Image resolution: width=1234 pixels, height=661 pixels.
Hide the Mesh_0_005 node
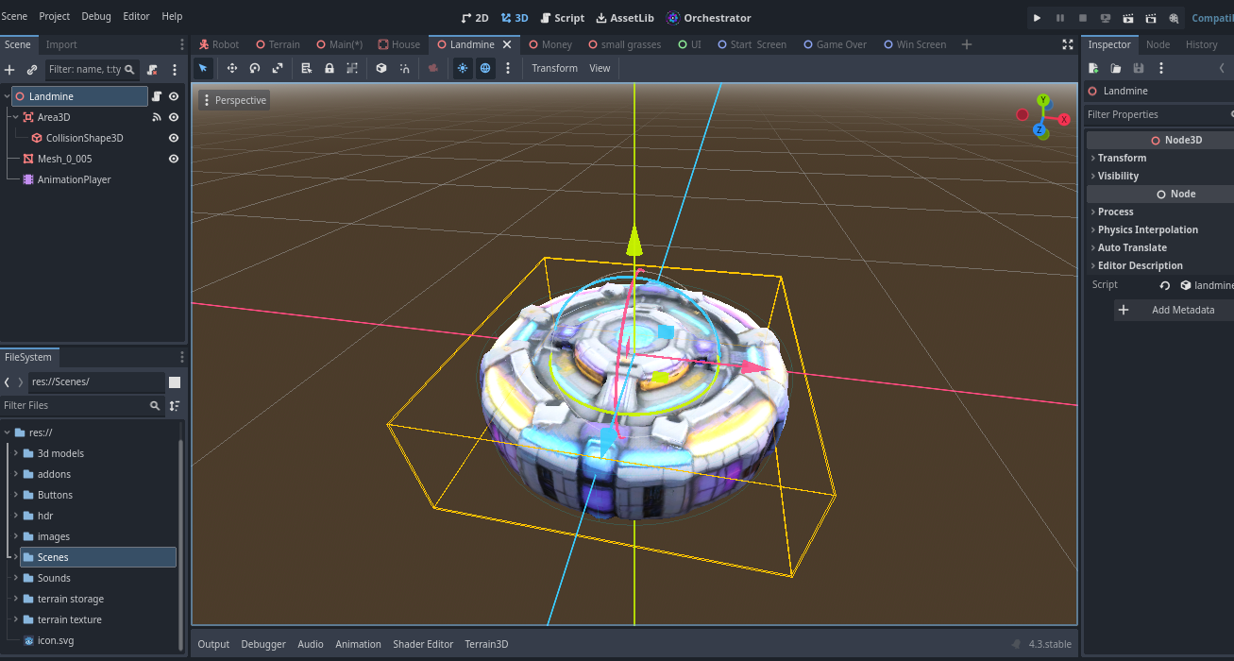174,159
